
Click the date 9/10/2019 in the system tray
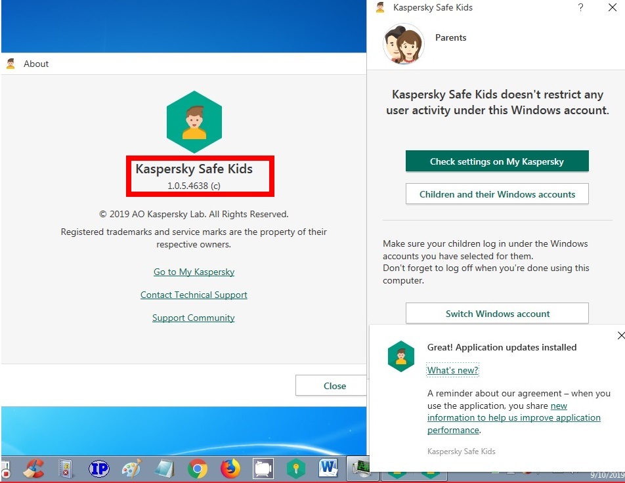(607, 475)
